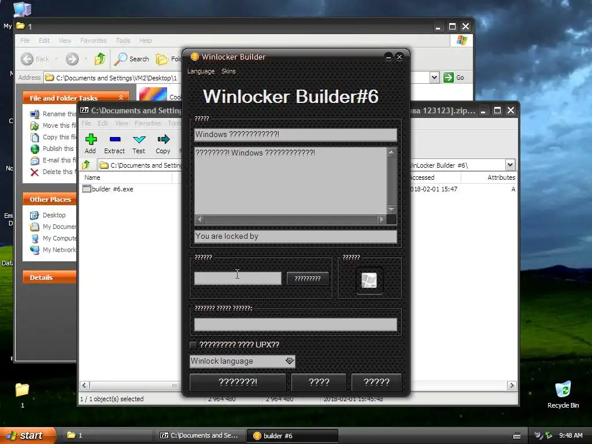
Task: Switch to the 7-Zip taskbar item
Action: [199, 435]
